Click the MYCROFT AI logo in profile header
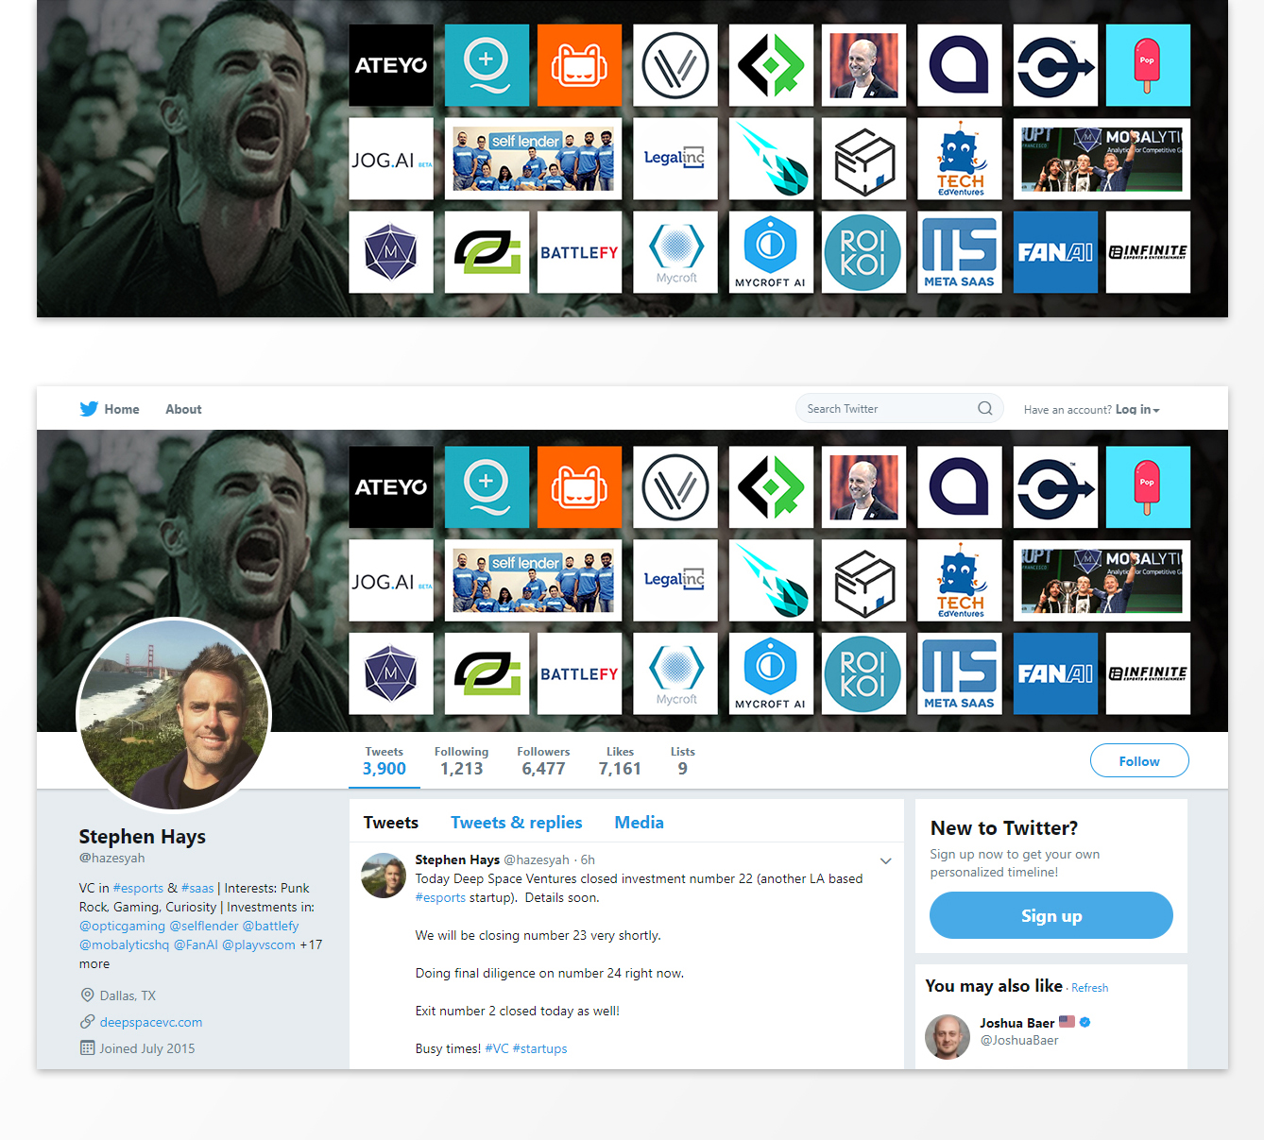The width and height of the screenshot is (1264, 1140). 771,673
